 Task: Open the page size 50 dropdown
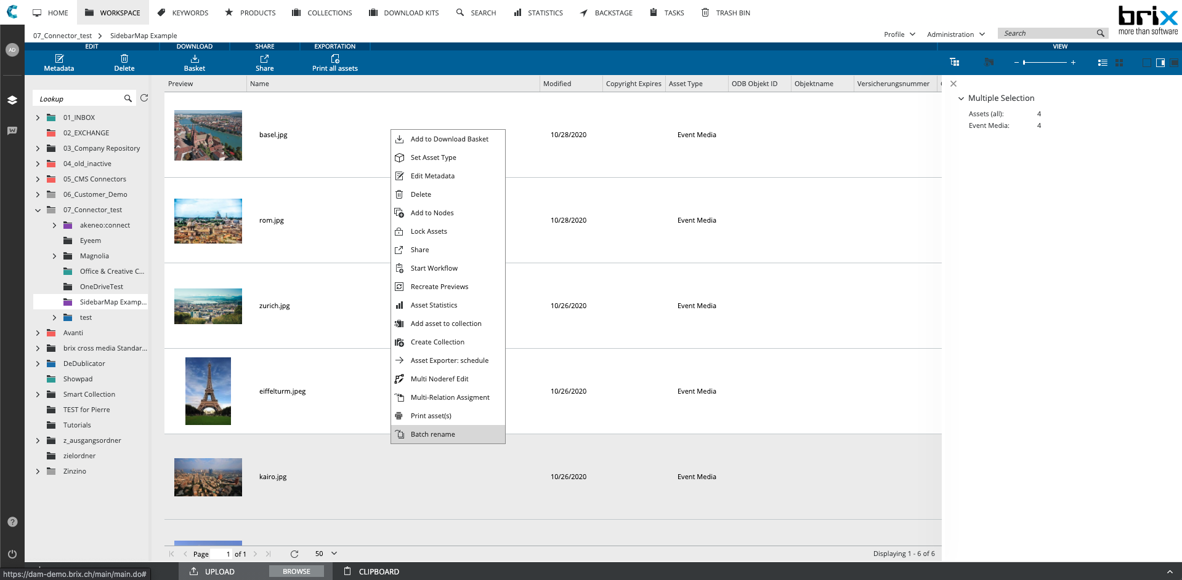coord(326,554)
